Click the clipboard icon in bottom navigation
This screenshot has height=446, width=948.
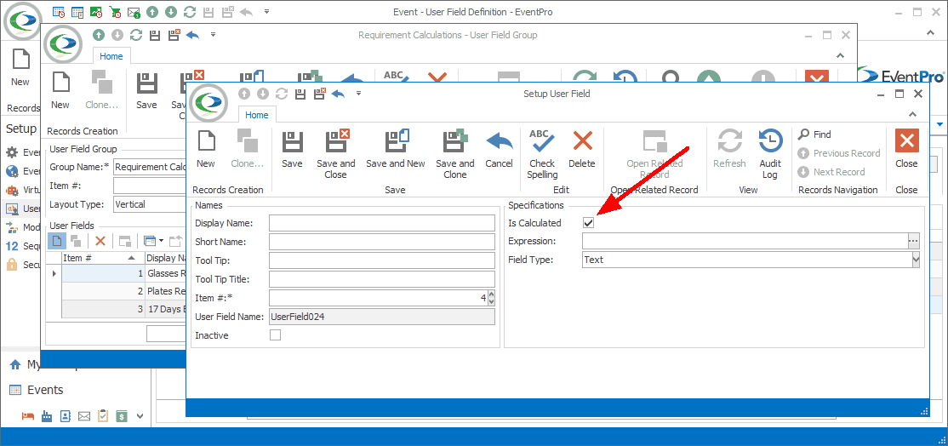click(x=103, y=415)
